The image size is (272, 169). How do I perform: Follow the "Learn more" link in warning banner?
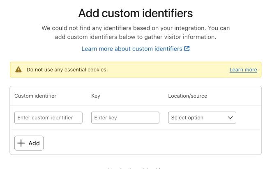point(243,70)
